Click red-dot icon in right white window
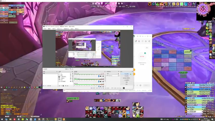The width and height of the screenshot is (215, 121). coord(136,41)
